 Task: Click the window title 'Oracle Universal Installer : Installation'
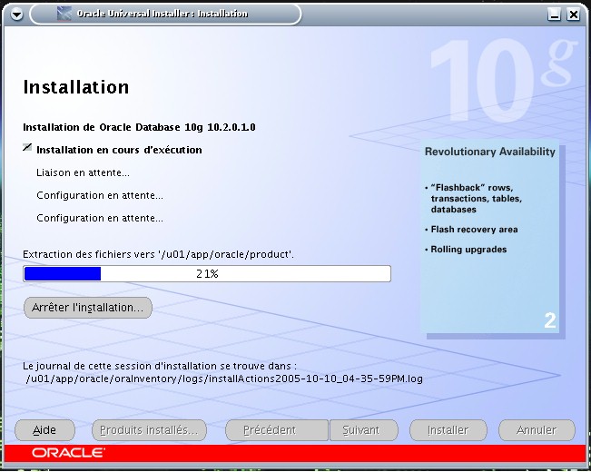click(x=163, y=14)
